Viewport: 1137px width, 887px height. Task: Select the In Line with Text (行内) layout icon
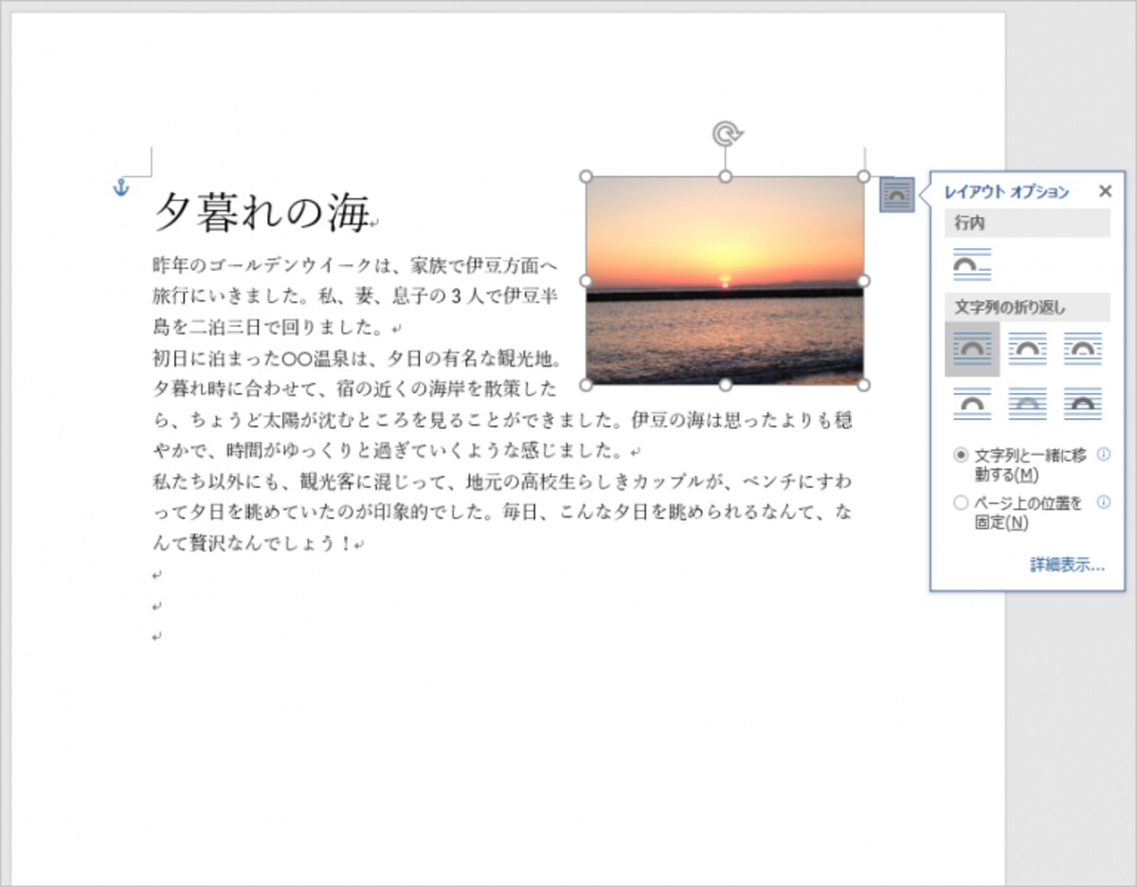coord(972,265)
